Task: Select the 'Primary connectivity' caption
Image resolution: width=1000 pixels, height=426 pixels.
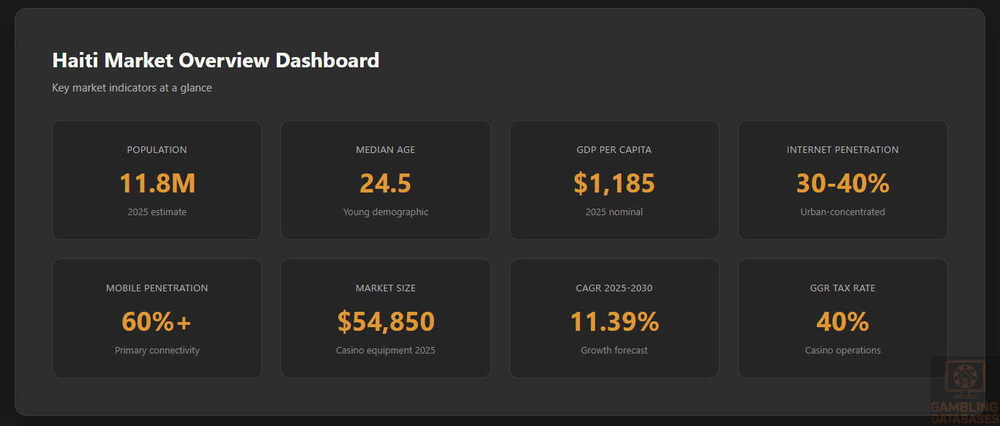Action: [x=157, y=351]
